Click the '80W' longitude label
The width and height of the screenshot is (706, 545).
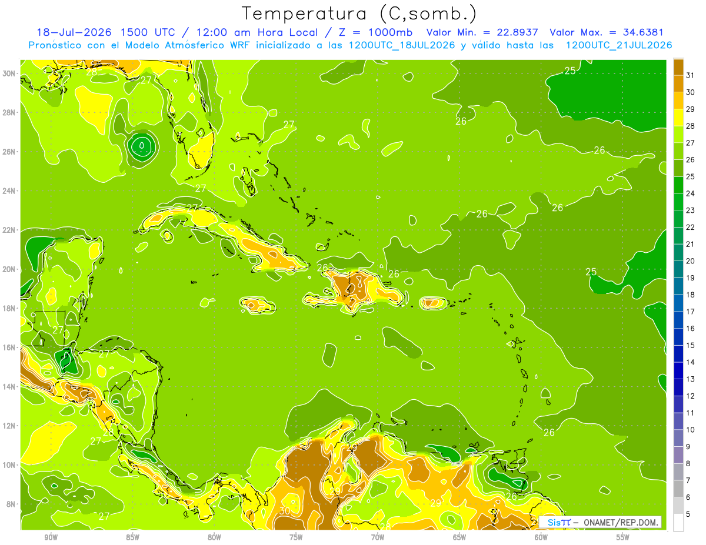pos(214,538)
